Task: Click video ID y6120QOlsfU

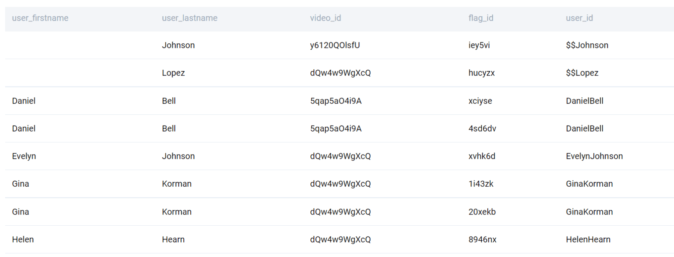Action: pyautogui.click(x=335, y=45)
